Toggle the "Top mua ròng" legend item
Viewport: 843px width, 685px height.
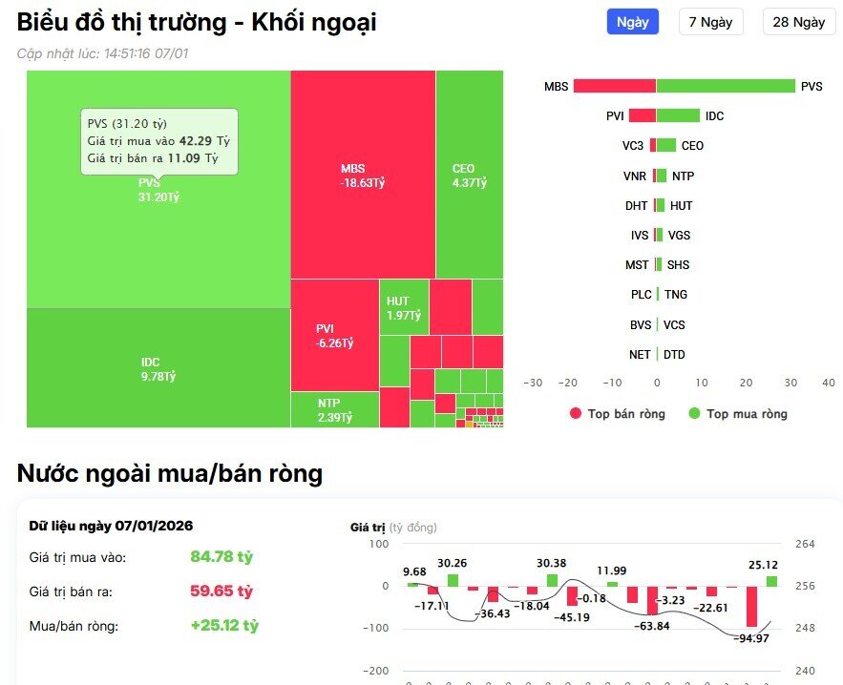pyautogui.click(x=735, y=414)
